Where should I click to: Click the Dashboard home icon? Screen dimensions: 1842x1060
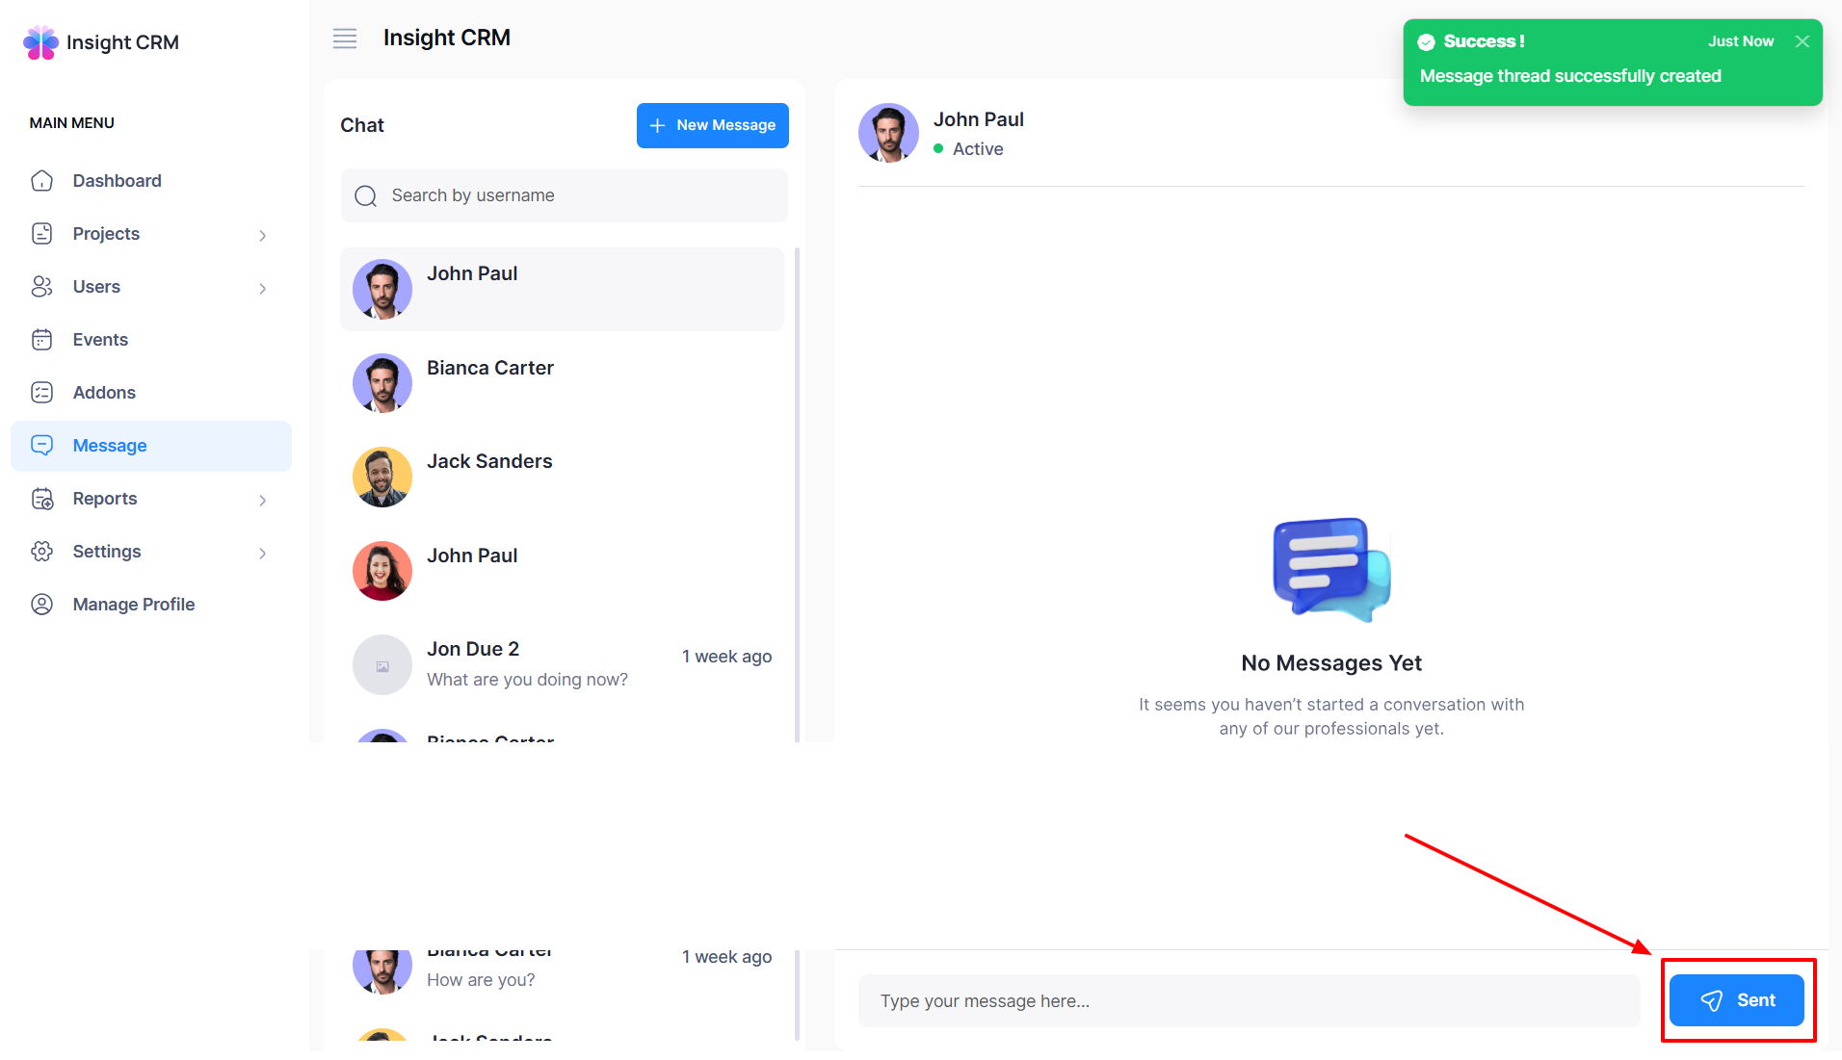(42, 181)
